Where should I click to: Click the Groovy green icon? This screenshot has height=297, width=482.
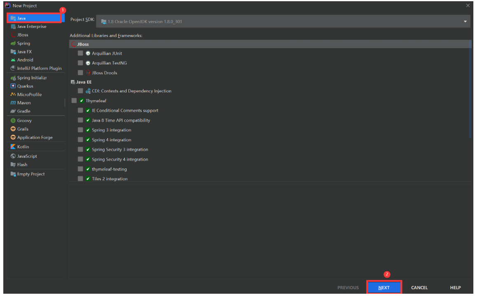coord(13,121)
